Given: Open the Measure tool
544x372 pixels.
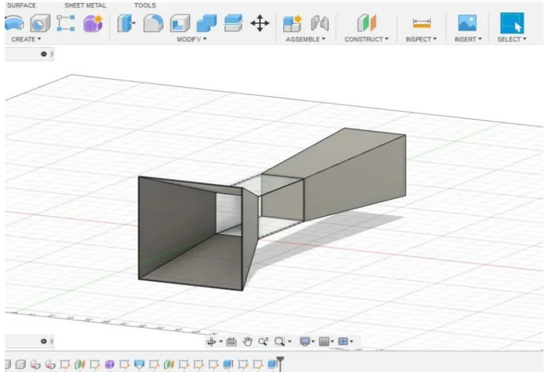Looking at the screenshot, I should pyautogui.click(x=422, y=24).
